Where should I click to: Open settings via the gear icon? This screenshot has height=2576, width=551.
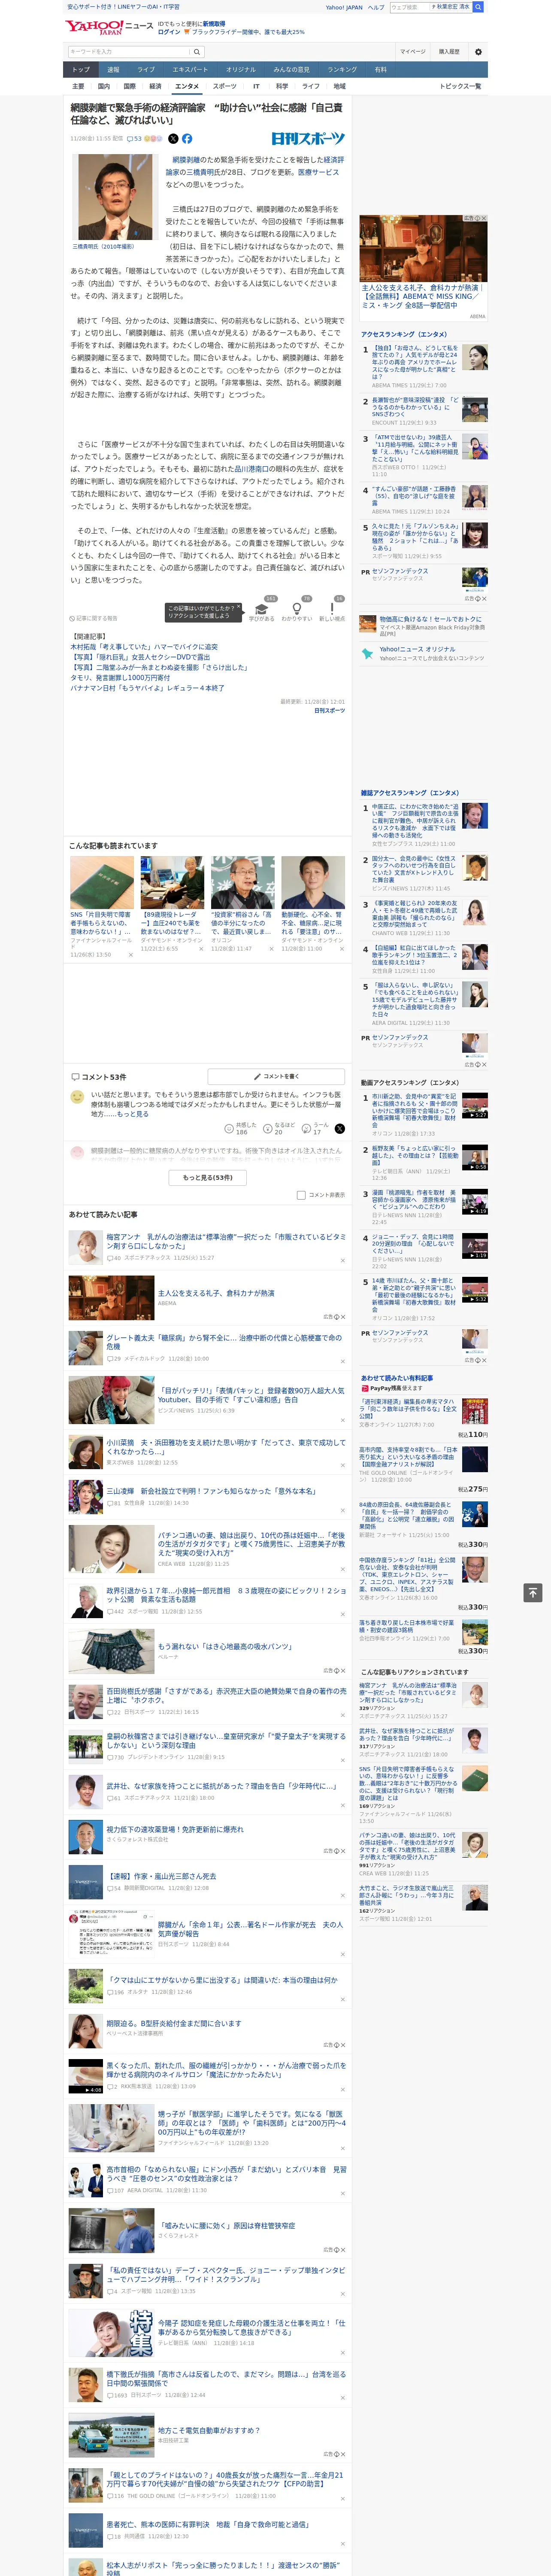[478, 51]
